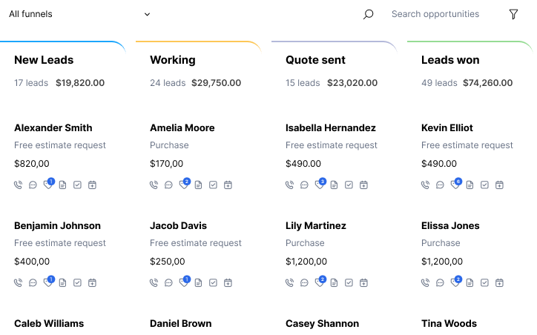This screenshot has height=335, width=537.
Task: Click the task checkbox icon on Kevin Elliot's card
Action: click(x=484, y=185)
